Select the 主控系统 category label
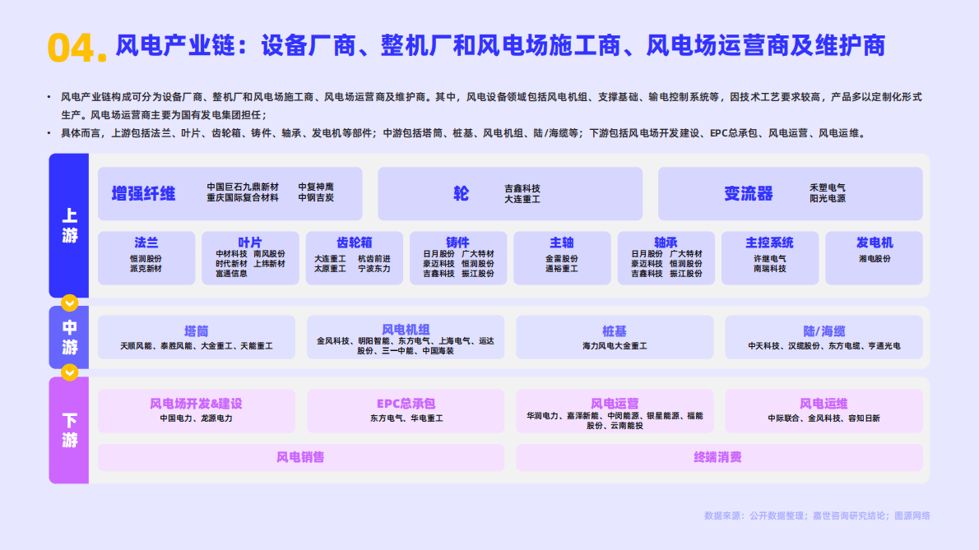This screenshot has height=550, width=979. [768, 241]
